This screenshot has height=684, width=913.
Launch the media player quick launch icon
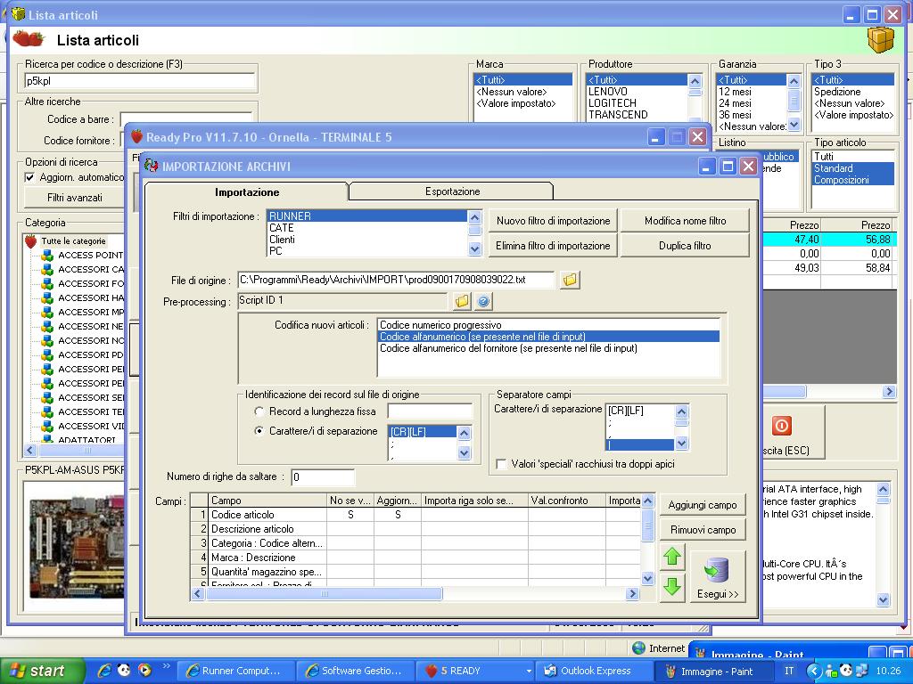pos(144,670)
